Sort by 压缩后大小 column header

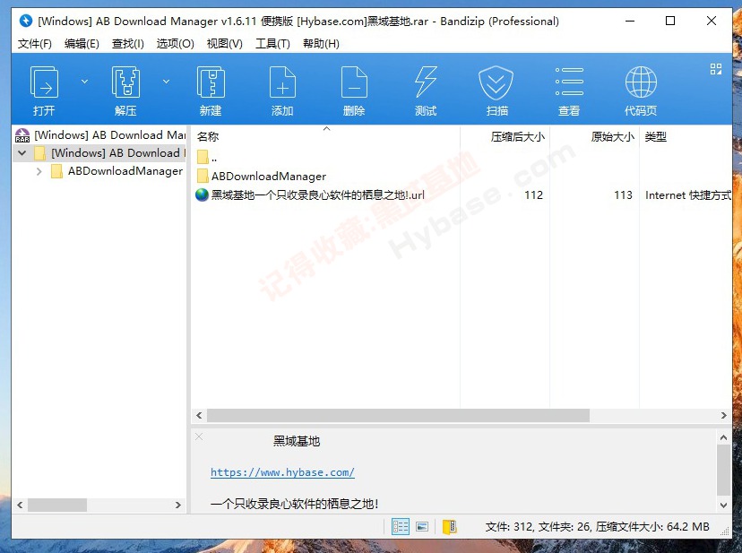coord(518,137)
